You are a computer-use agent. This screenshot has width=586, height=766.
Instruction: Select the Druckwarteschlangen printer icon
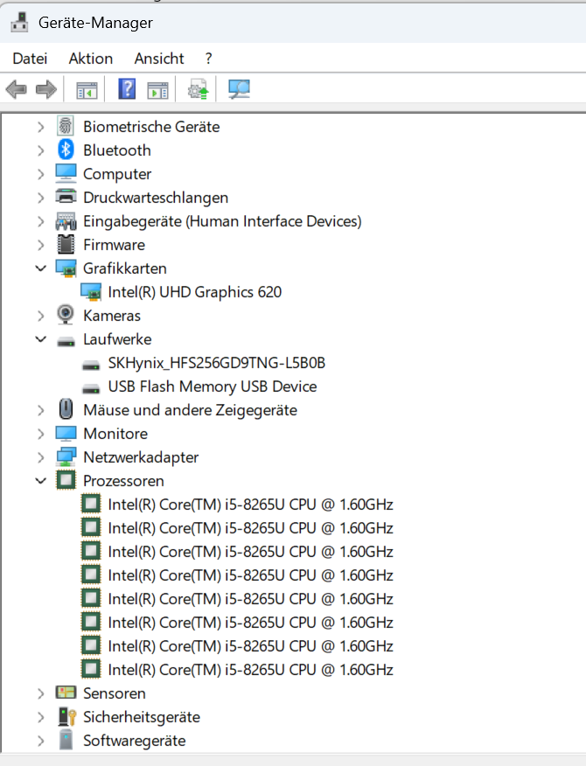pyautogui.click(x=66, y=197)
